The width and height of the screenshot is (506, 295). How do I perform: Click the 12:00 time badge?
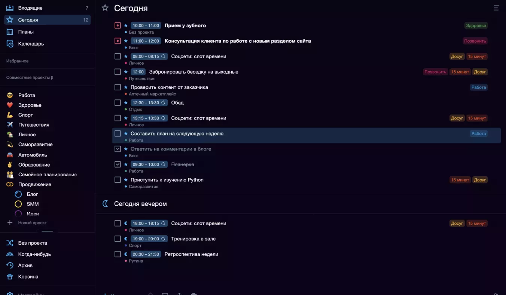[x=138, y=72]
